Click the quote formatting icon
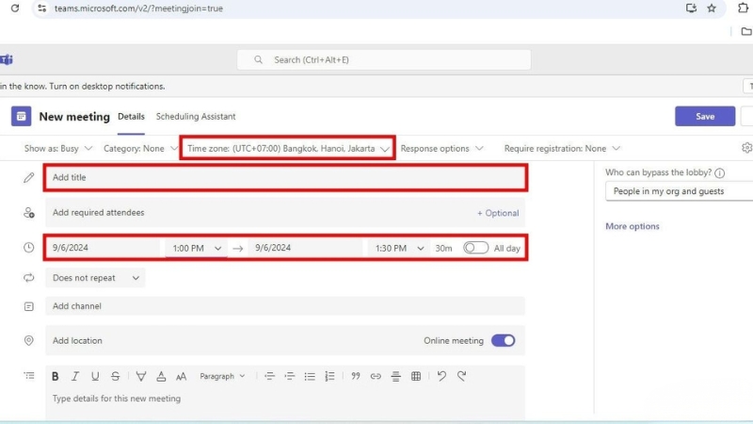This screenshot has height=424, width=753. click(356, 376)
